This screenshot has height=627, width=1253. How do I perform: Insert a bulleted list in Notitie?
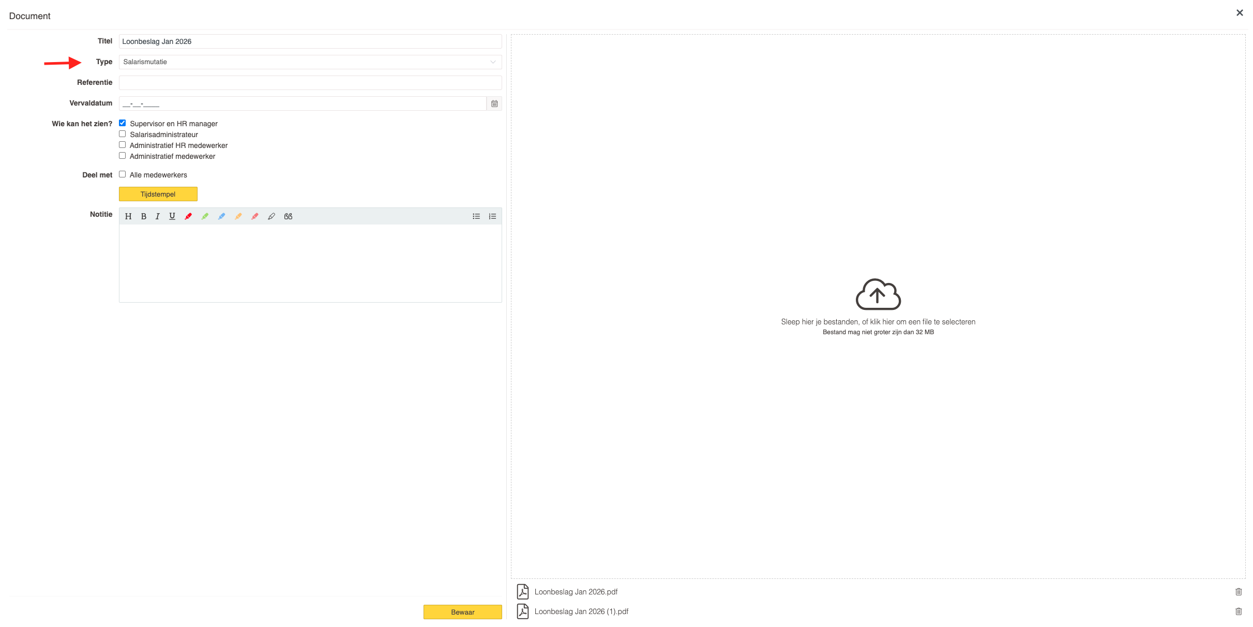pos(476,216)
